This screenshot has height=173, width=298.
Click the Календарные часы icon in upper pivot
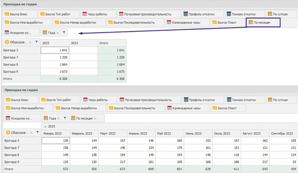(169, 22)
